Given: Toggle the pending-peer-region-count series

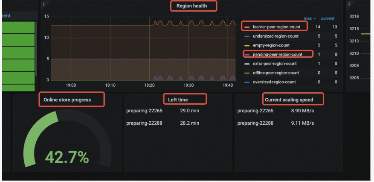Looking at the screenshot, I should click(x=278, y=54).
